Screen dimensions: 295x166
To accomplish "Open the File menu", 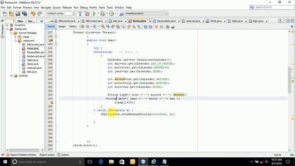I will (x=3, y=7).
